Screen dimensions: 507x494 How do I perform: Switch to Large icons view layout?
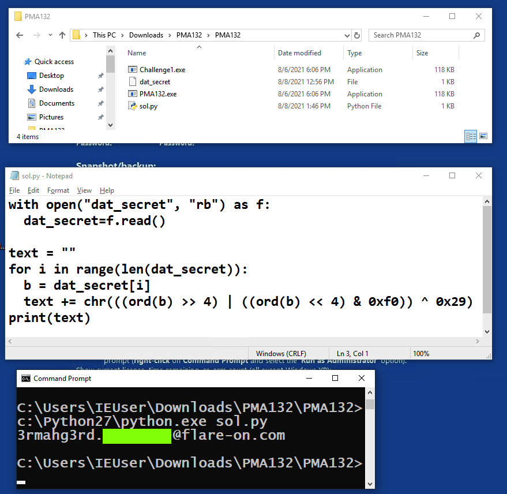pyautogui.click(x=483, y=136)
